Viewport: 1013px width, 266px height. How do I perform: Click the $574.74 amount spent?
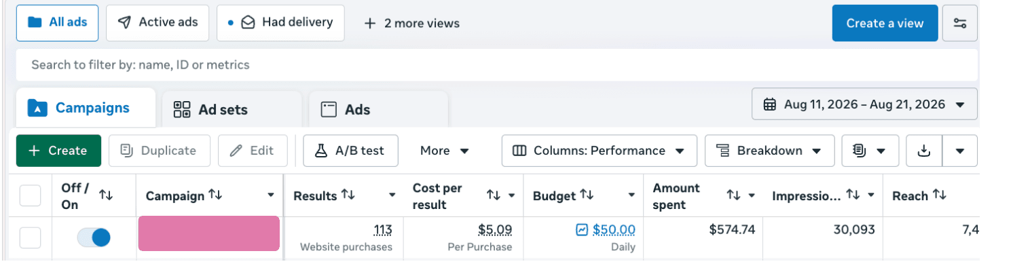(x=732, y=230)
